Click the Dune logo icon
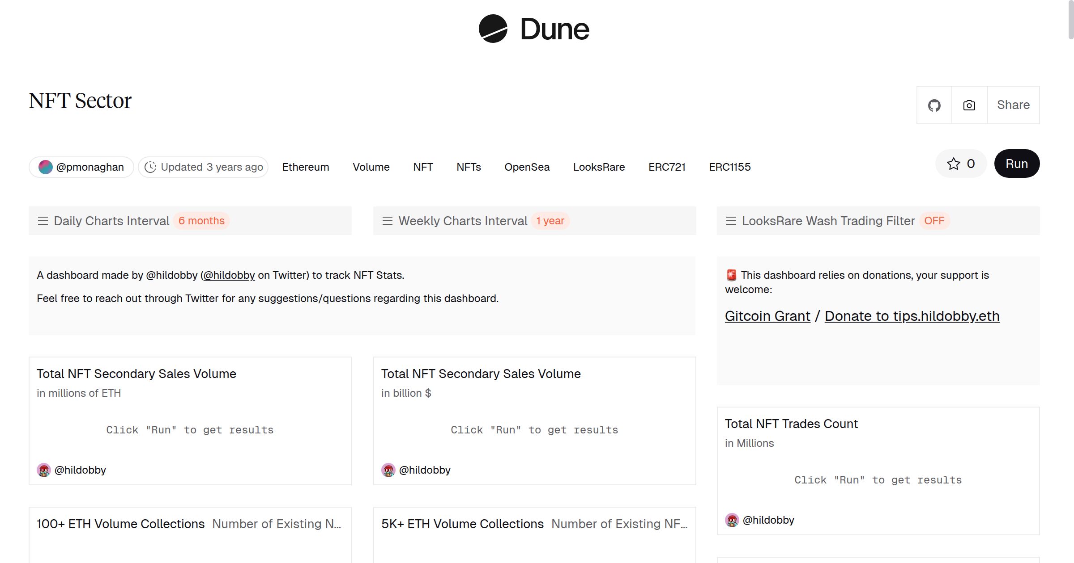Screen dimensions: 1074x563 point(493,29)
